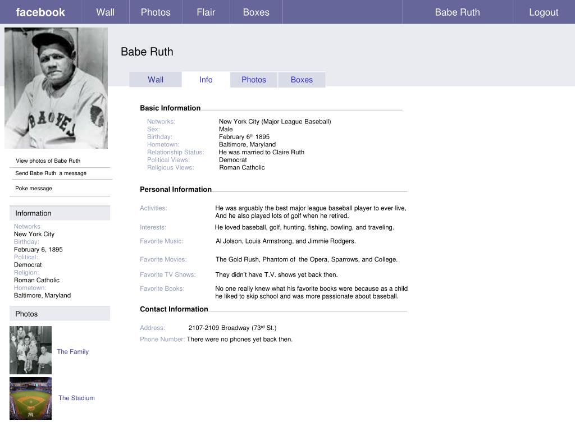Select the Info profile tab
The width and height of the screenshot is (575, 431).
[x=206, y=80]
